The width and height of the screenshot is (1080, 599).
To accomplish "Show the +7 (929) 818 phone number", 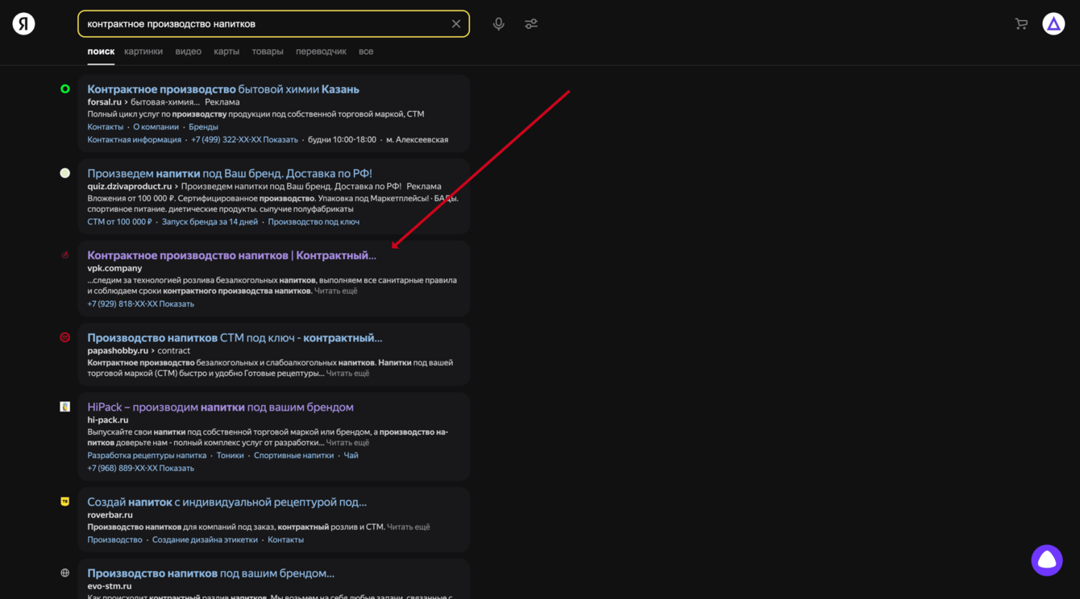I will pyautogui.click(x=141, y=304).
